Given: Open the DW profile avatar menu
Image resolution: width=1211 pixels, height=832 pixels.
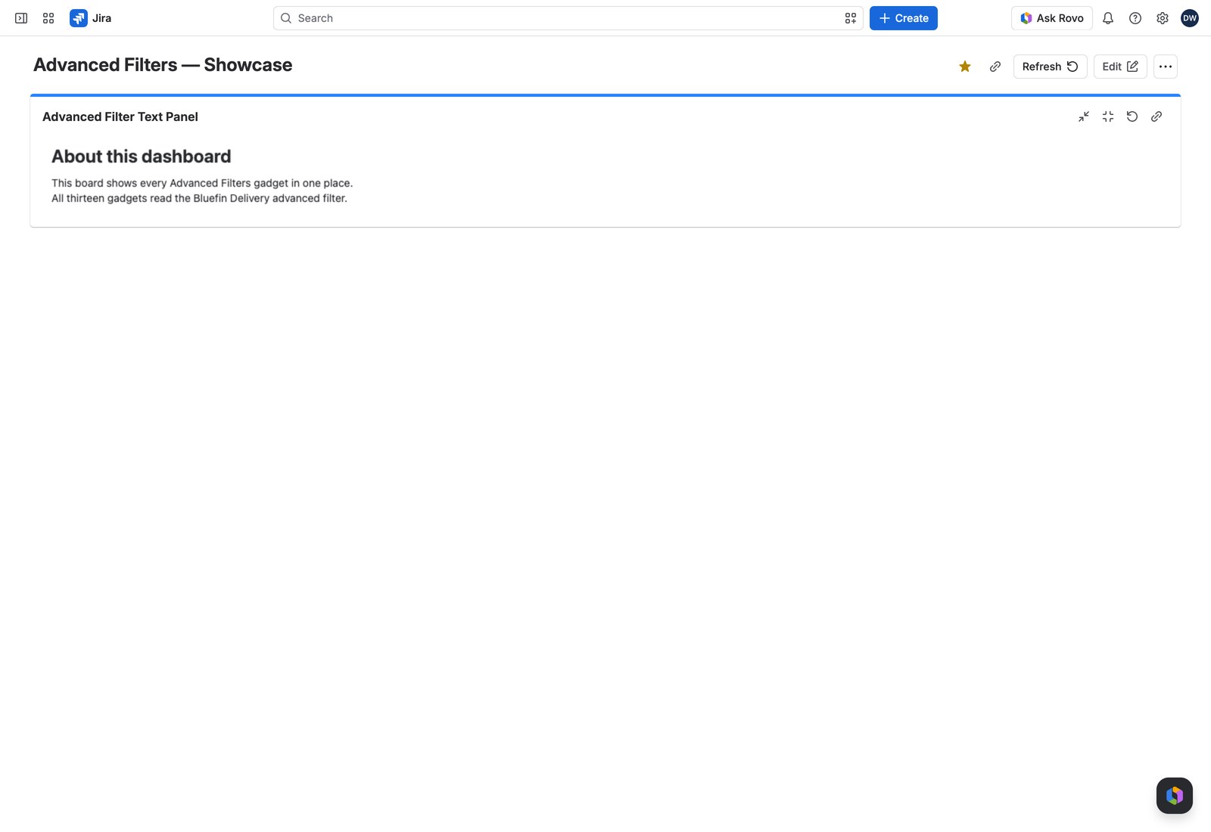Looking at the screenshot, I should click(1190, 18).
